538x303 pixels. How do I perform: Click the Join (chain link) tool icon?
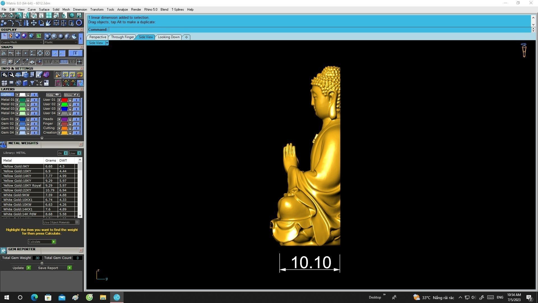pyautogui.click(x=56, y=23)
